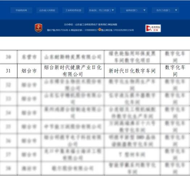Open the 山东省人民政府 link
The height and width of the screenshot is (176, 190).
point(47,10)
